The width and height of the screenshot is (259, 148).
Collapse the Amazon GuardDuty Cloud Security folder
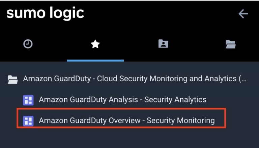tap(13, 79)
